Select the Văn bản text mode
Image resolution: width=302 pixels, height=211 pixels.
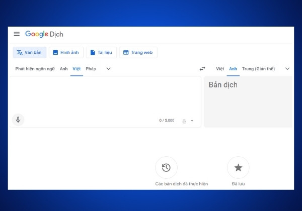(30, 52)
